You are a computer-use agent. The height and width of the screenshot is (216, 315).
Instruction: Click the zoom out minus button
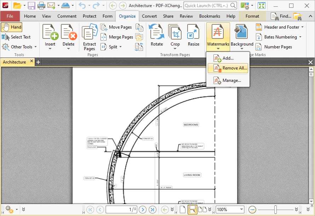(x=252, y=209)
